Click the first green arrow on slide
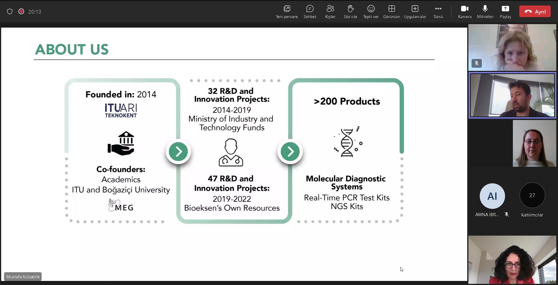The width and height of the screenshot is (558, 285). (178, 151)
